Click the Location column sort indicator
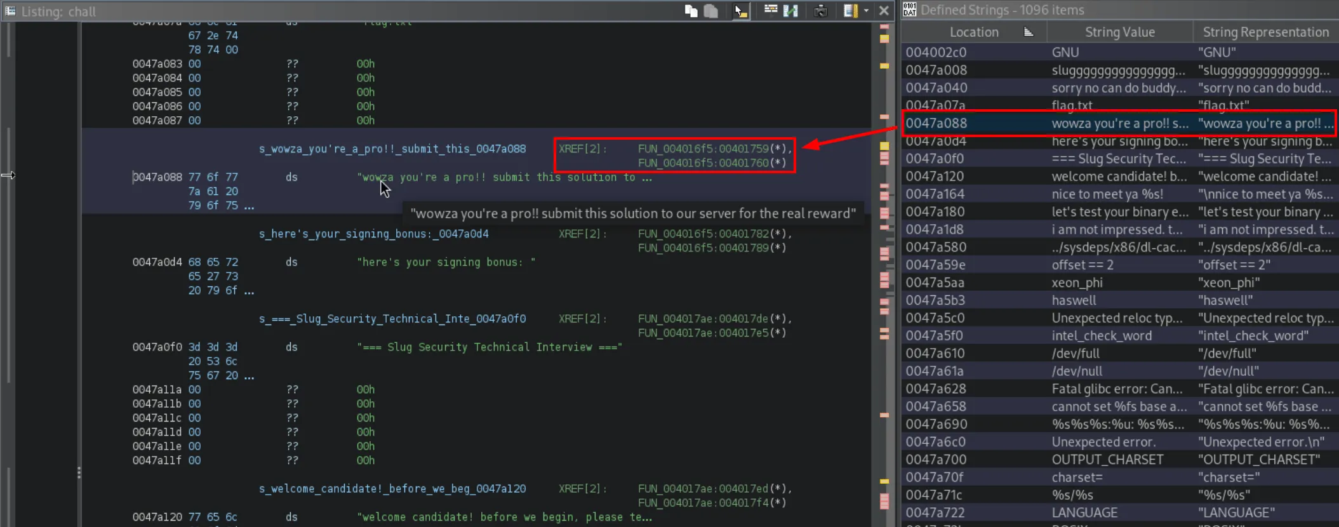1339x527 pixels. tap(1029, 32)
